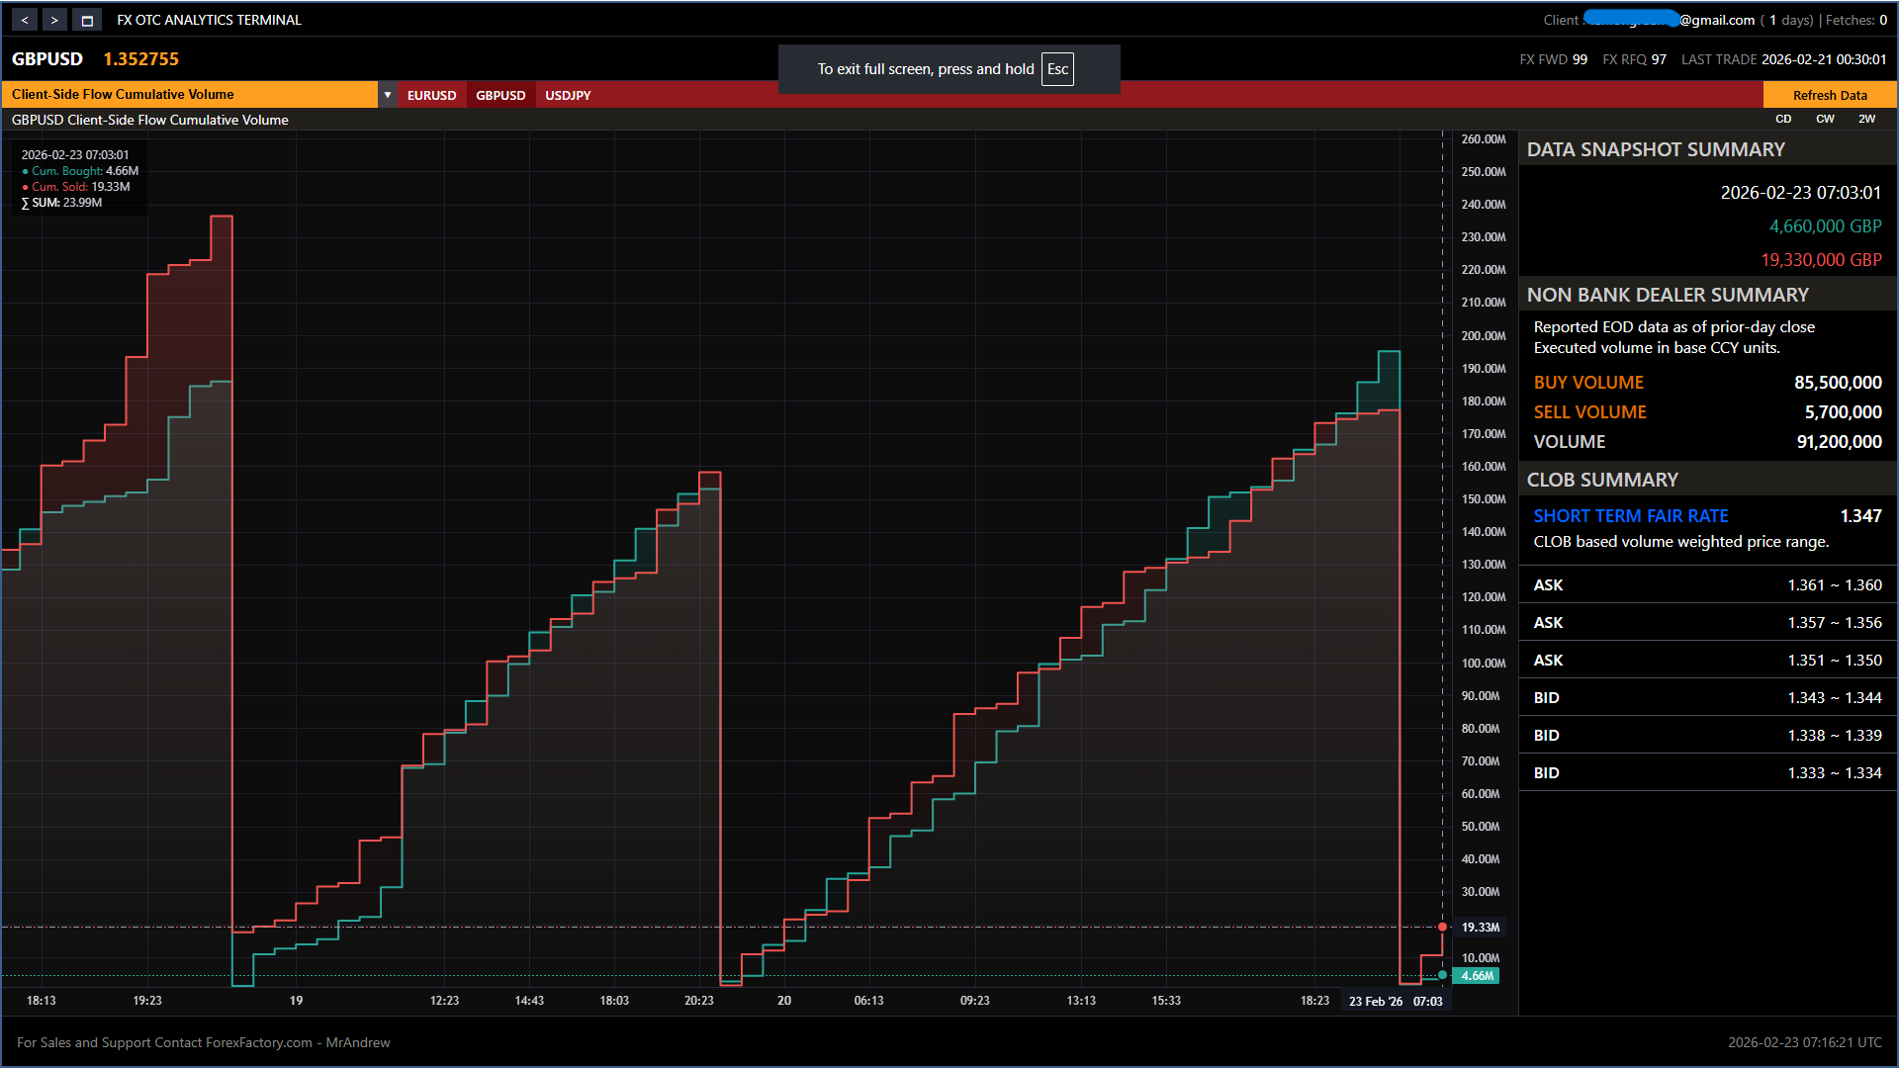Click the green Cum. Bought legend dot

point(26,171)
